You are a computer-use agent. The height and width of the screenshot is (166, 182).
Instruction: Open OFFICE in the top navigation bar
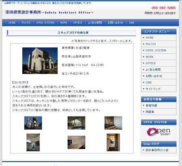coord(77,23)
